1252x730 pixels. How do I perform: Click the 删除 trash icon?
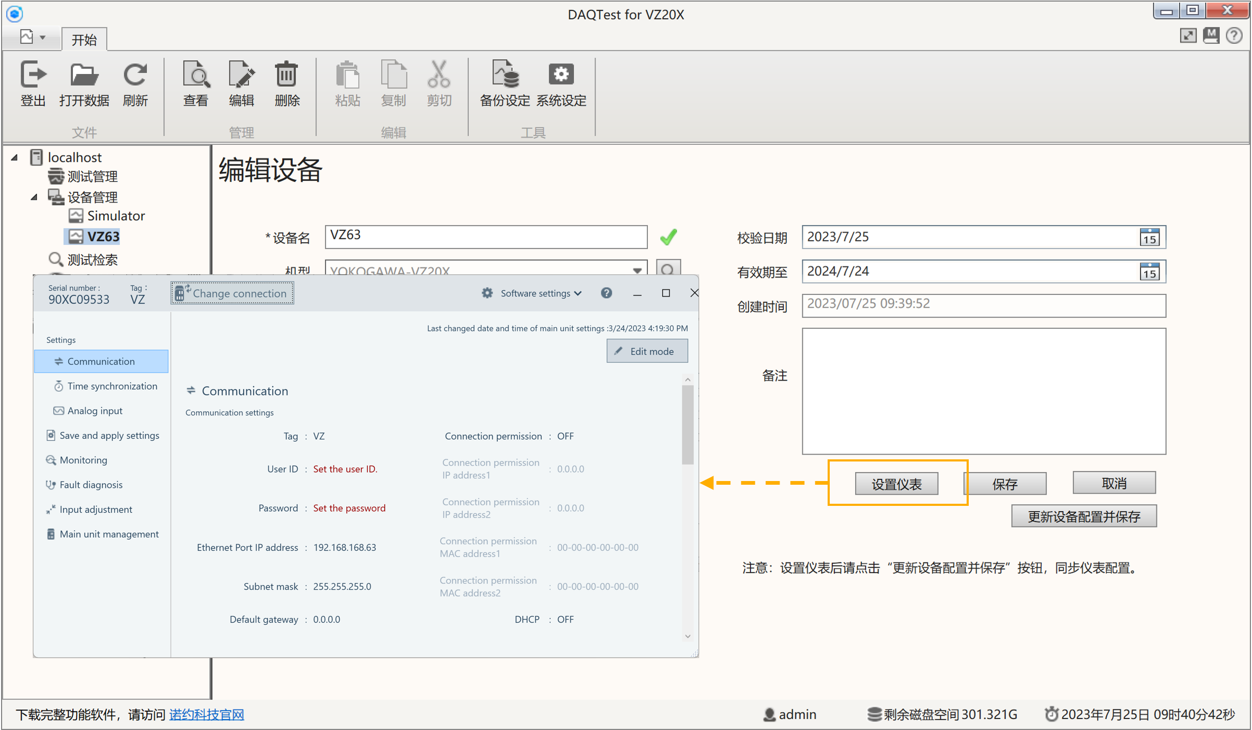click(286, 75)
